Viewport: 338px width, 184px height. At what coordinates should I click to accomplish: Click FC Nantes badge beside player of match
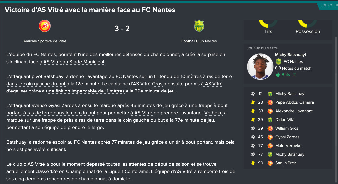pos(278,62)
